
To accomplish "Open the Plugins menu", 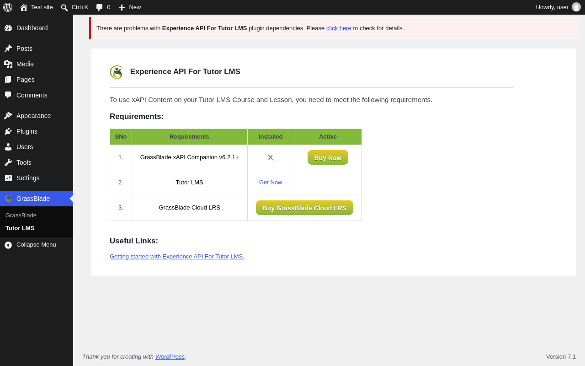I will (x=37, y=131).
